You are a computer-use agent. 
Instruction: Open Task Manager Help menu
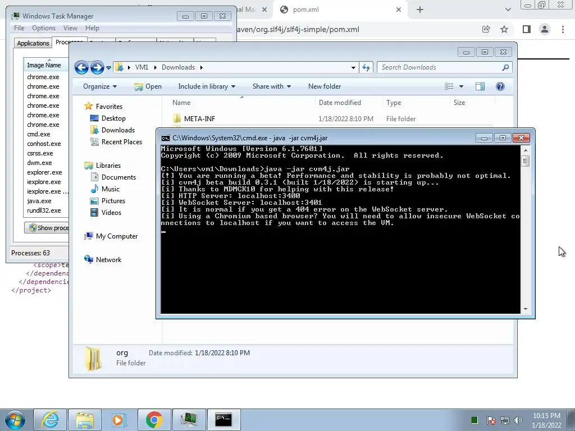point(92,28)
